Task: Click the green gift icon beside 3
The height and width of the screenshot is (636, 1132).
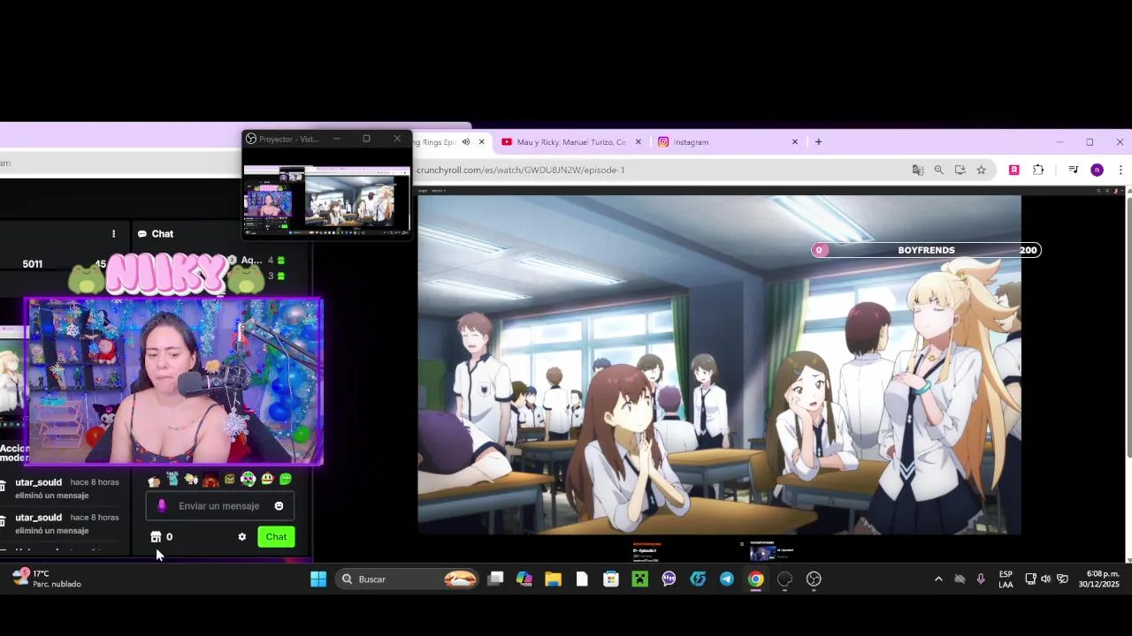Action: click(281, 276)
